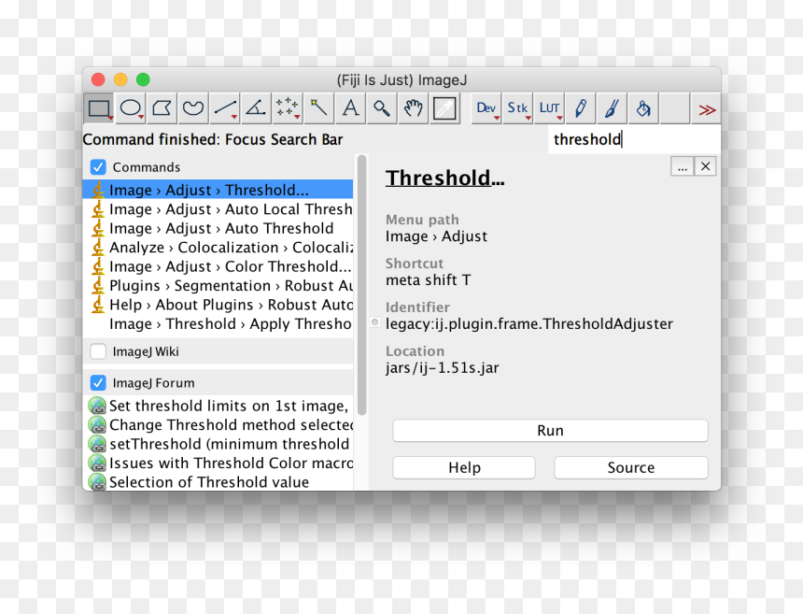Open the search options ... button
Viewport: 803px width, 614px height.
(x=683, y=166)
